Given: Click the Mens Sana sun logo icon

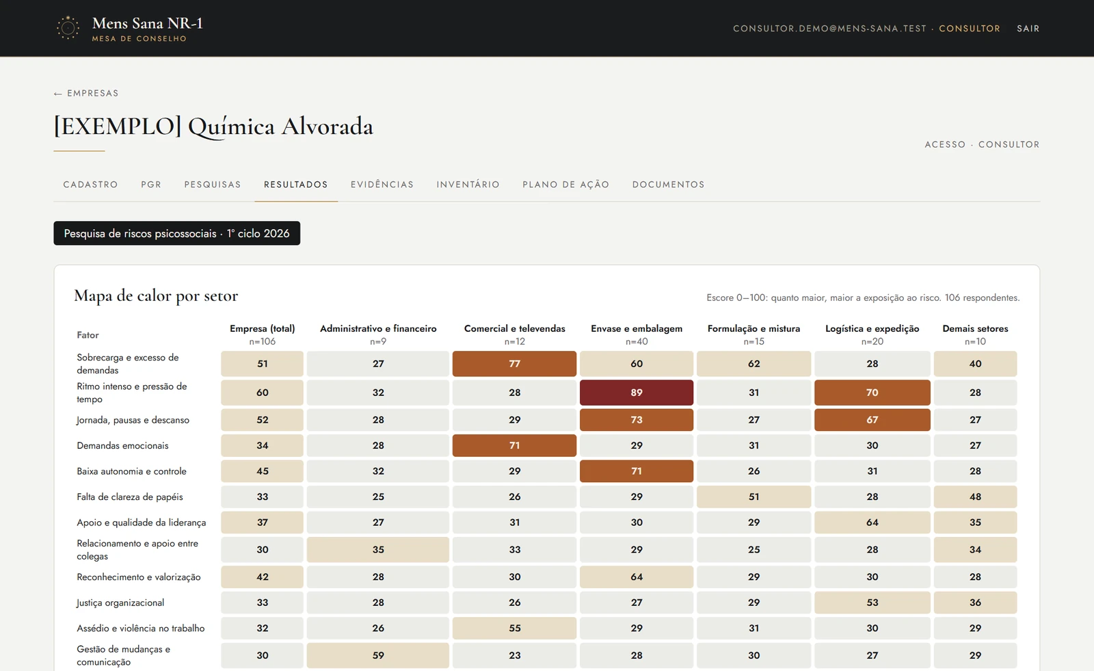Looking at the screenshot, I should pyautogui.click(x=68, y=28).
